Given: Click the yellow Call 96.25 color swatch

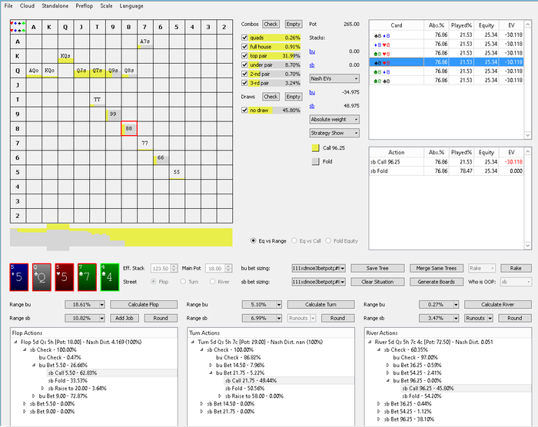Looking at the screenshot, I should click(x=315, y=147).
